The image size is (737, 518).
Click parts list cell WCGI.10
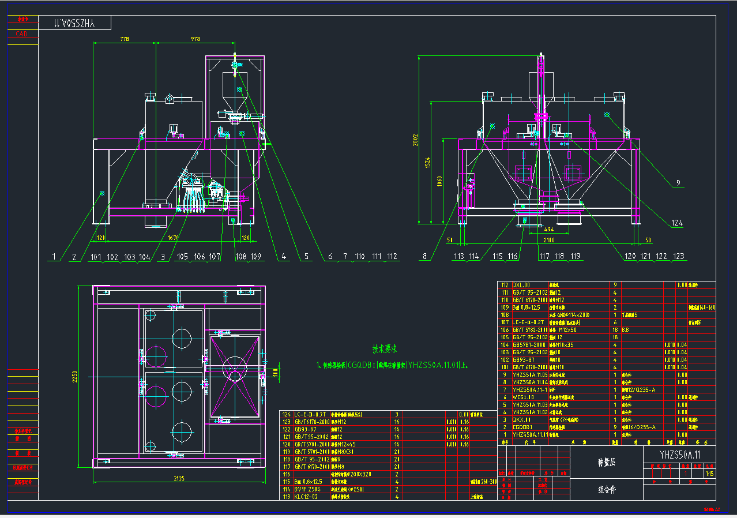pyautogui.click(x=523, y=397)
